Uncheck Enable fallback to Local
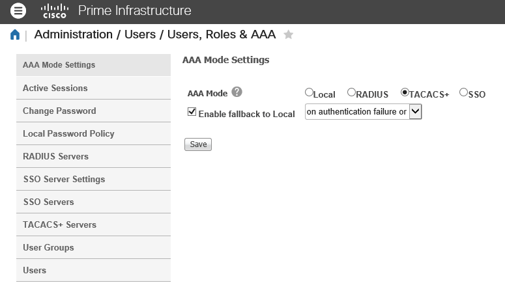 pyautogui.click(x=192, y=112)
